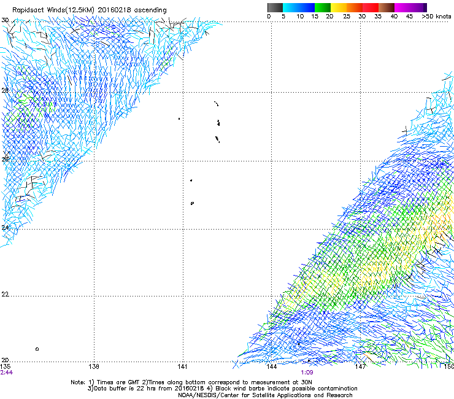Click the gray 0-5 knots color swatch

(x=275, y=7)
